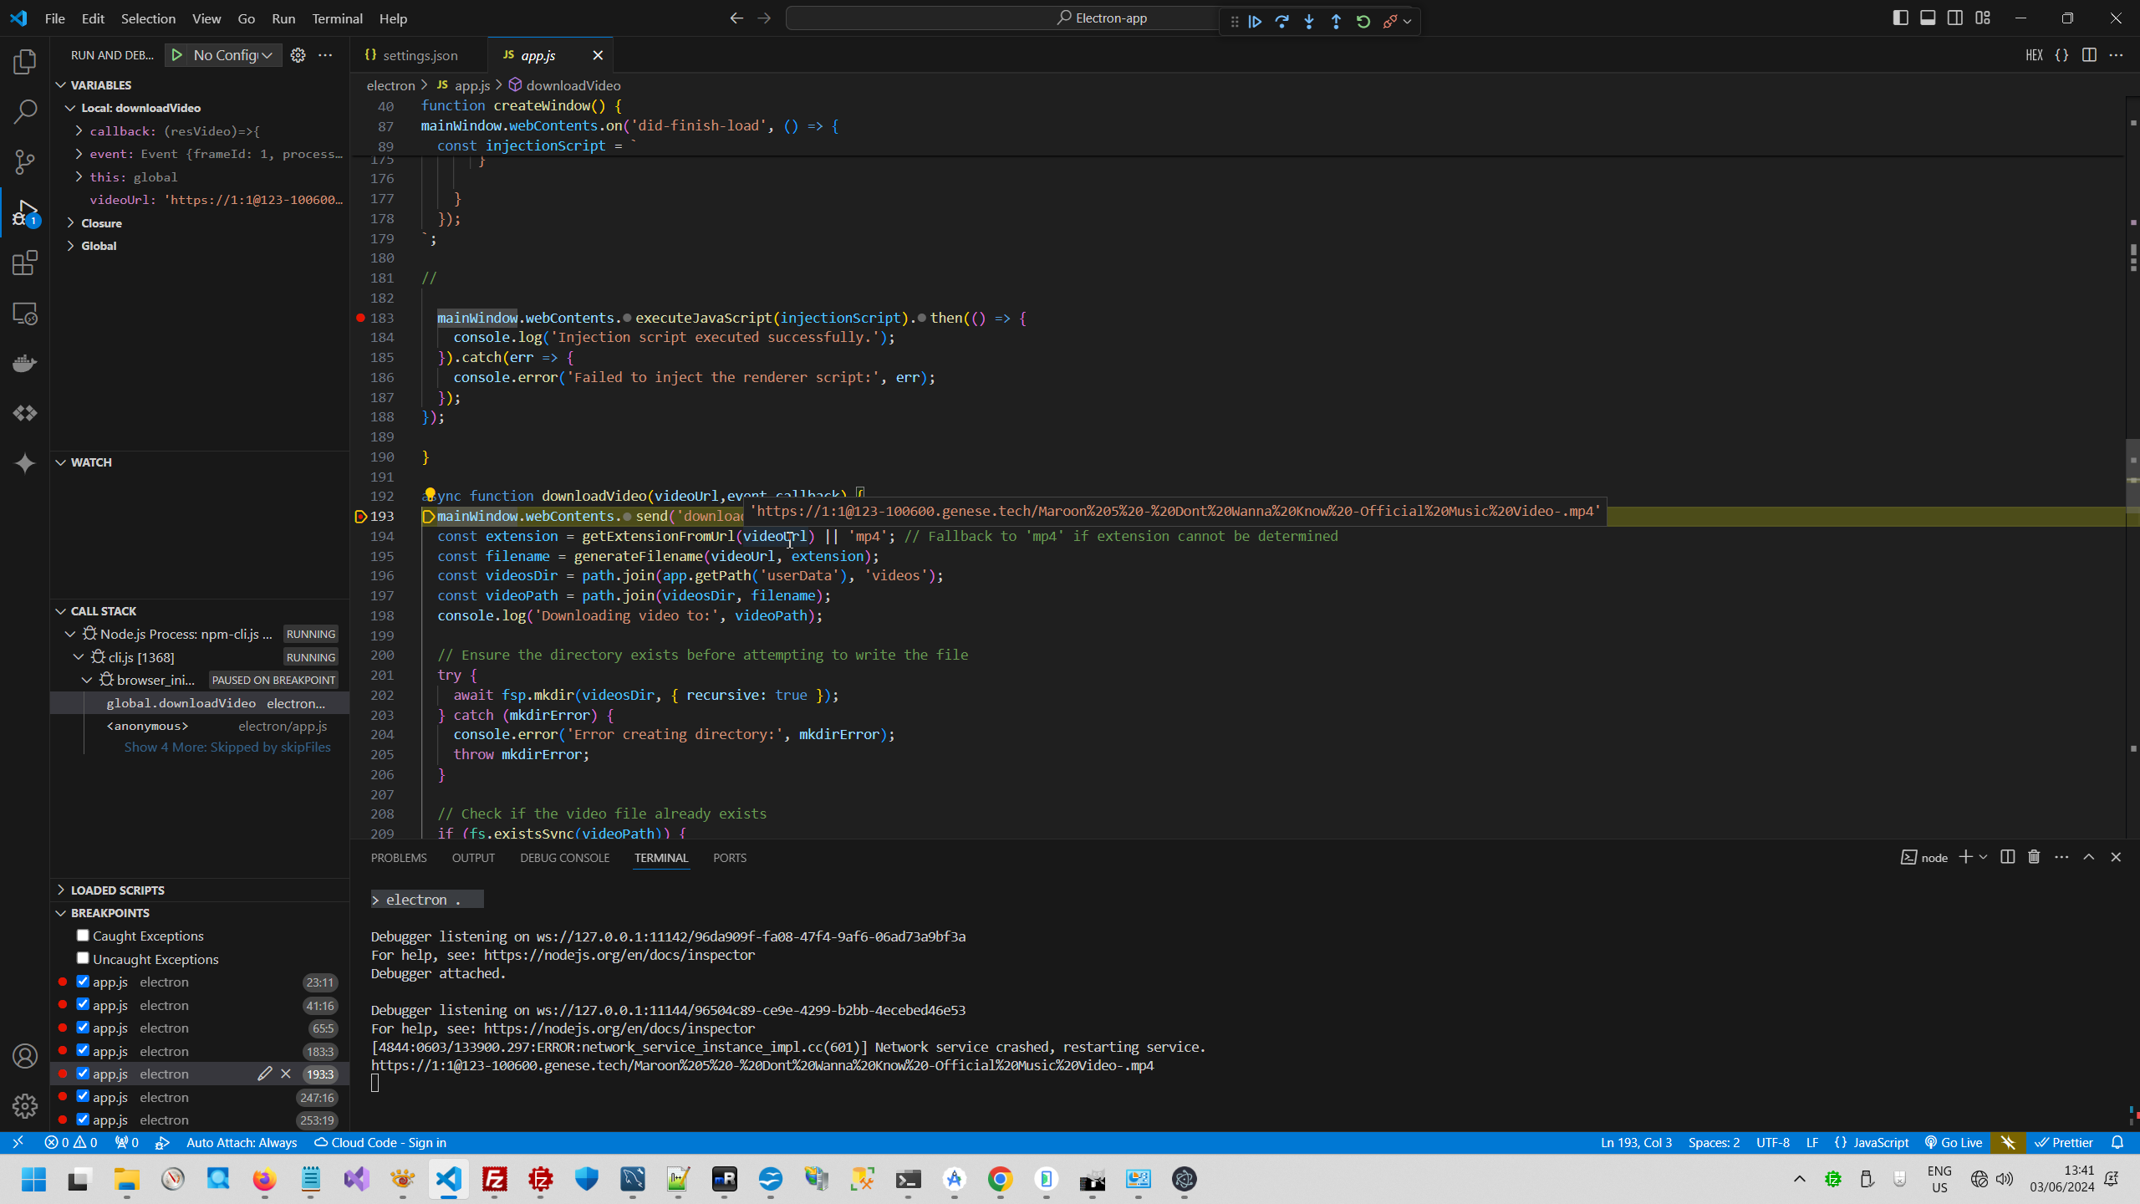This screenshot has width=2140, height=1204.
Task: Enable Caught Exceptions breakpoint
Action: tap(83, 936)
